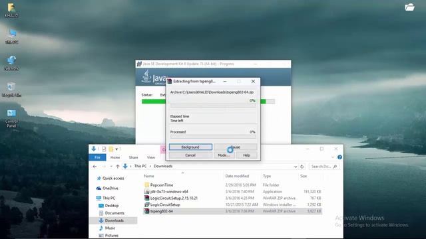426x239 pixels.
Task: Open the Recycle Bin desktop icon
Action: tap(11, 90)
